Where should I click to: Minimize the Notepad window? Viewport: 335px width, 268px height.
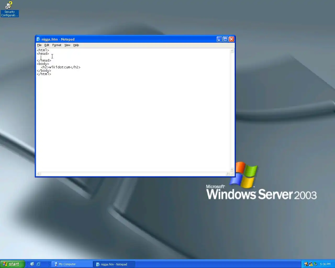click(x=219, y=39)
